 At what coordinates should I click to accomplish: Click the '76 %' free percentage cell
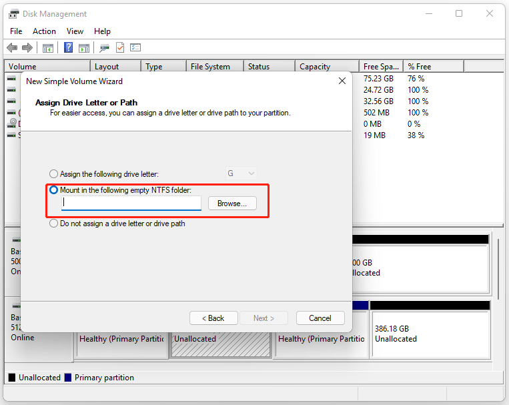(x=416, y=79)
